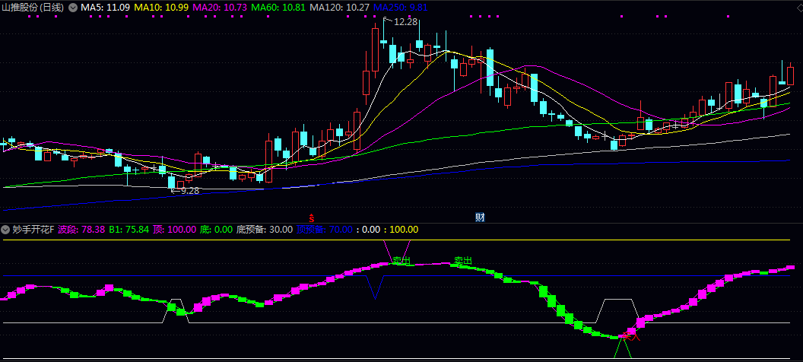Select the 底预备 30.00 label
The height and width of the screenshot is (362, 803).
264,229
